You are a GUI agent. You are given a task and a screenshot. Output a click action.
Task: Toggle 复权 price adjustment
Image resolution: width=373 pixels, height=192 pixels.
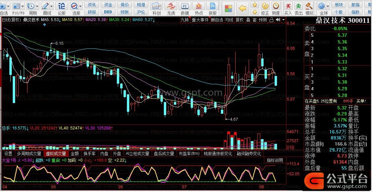(x=239, y=20)
